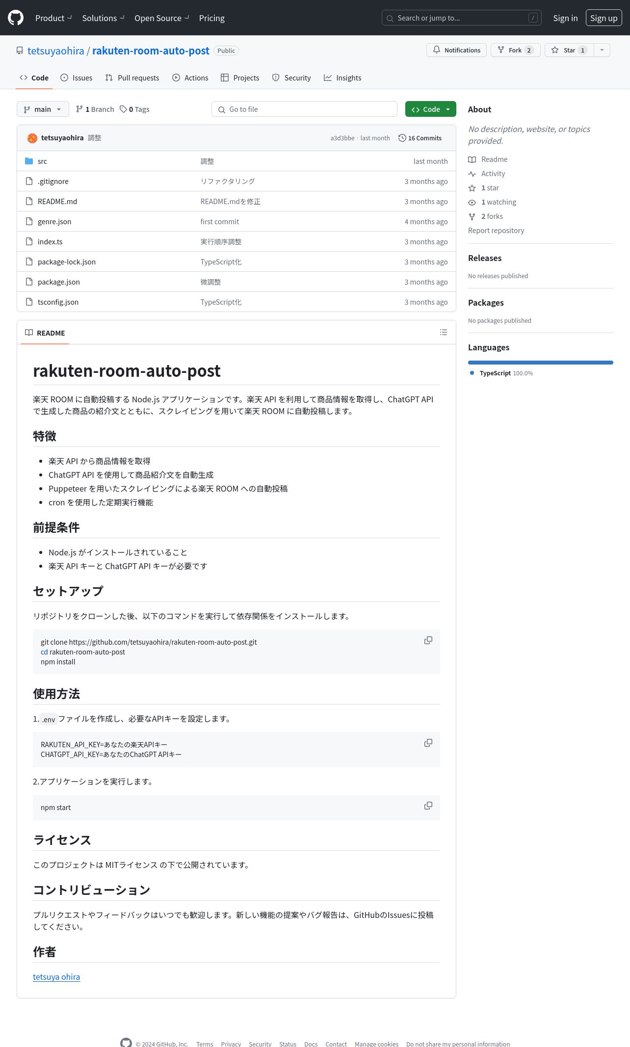Image resolution: width=630 pixels, height=1047 pixels.
Task: Open package-lock.json file
Action: 67,262
